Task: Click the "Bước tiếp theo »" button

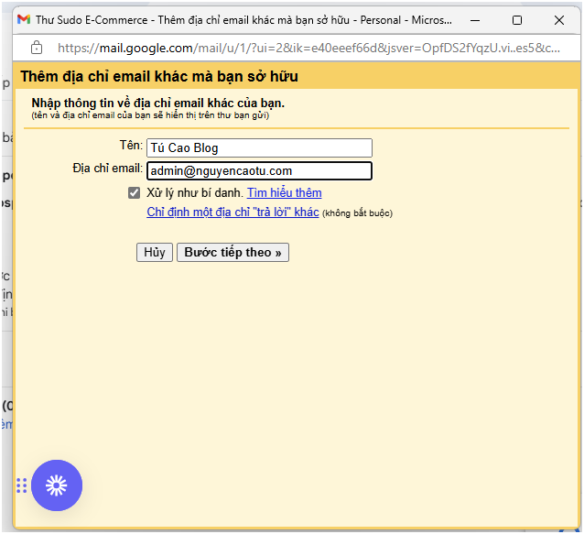Action: coord(233,252)
